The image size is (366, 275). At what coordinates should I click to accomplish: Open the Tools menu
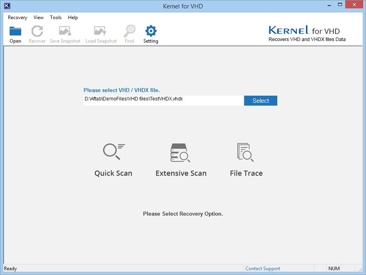pyautogui.click(x=56, y=18)
